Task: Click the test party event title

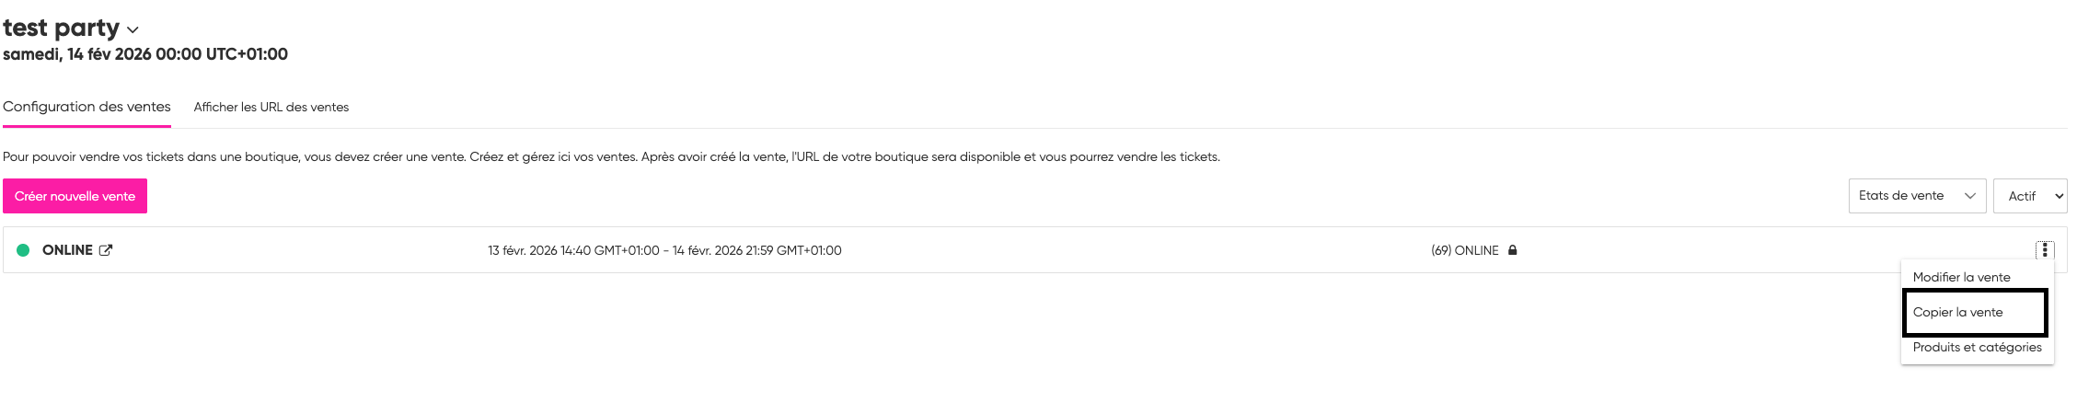Action: (61, 28)
